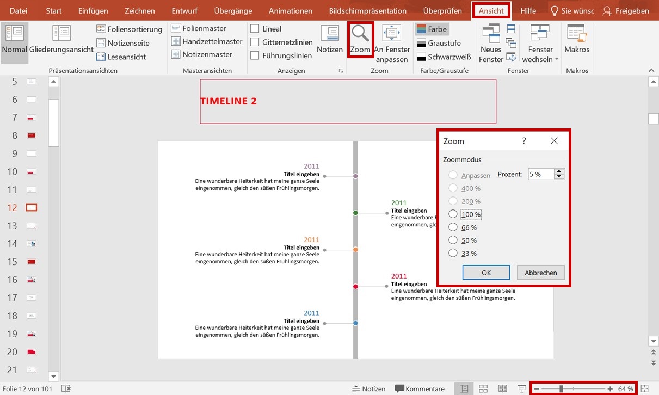
Task: Select 200 % zoom radio button
Action: [x=453, y=201]
